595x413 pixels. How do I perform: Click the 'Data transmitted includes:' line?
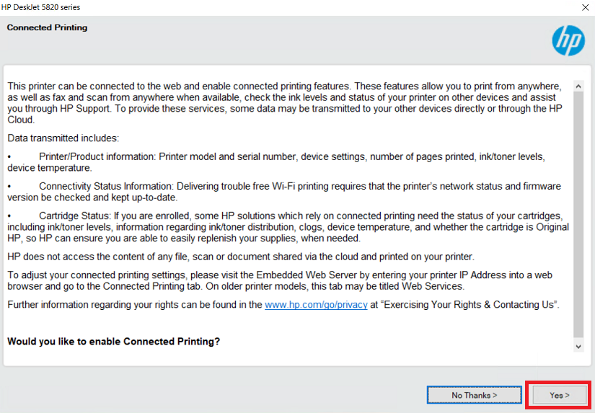[63, 138]
